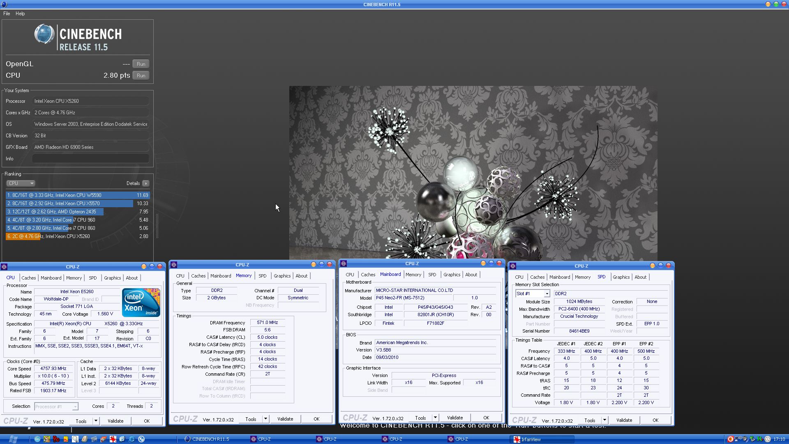
Task: Run the CPU benchmark
Action: pos(141,76)
